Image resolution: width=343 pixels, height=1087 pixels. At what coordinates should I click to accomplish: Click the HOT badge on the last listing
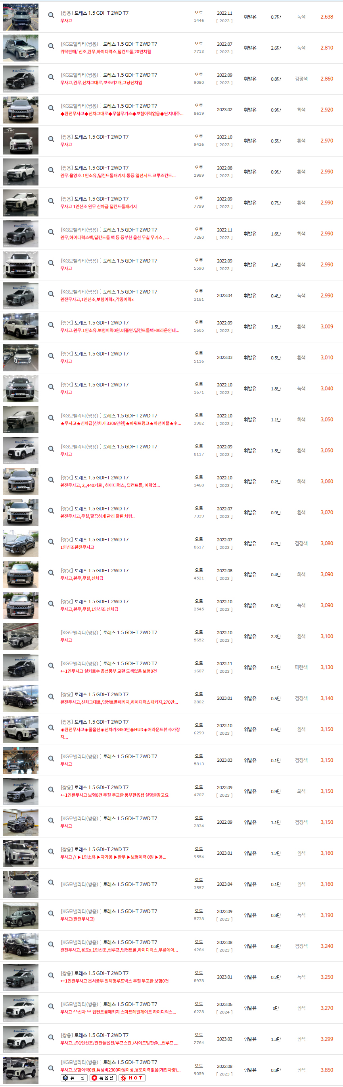coord(132,1078)
